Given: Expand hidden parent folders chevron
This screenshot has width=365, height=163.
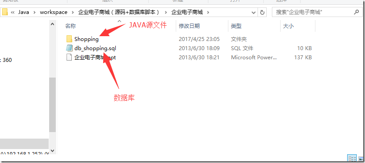Looking at the screenshot, I should [x=13, y=12].
